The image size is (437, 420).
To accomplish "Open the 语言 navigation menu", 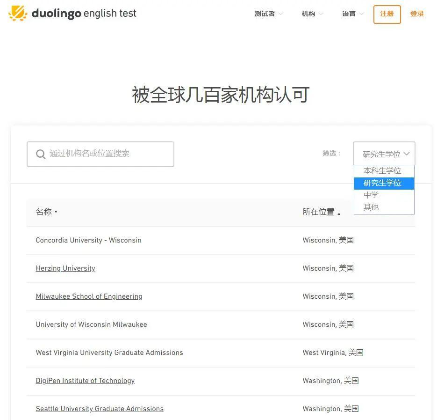I will (x=353, y=14).
